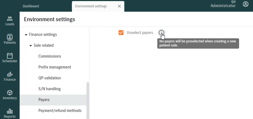Open Commissions settings
Screen dimensions: 253x119
(50, 56)
